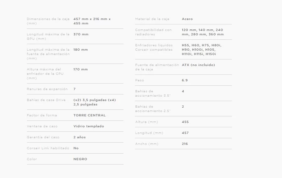This screenshot has height=178, width=282.
Task: Click the 'Longitud máxima de la GPU' label
Action: point(48,36)
